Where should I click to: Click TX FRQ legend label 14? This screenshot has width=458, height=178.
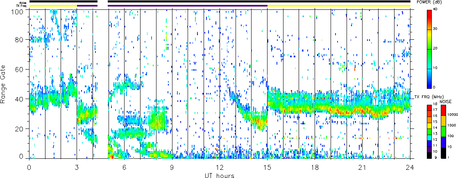click(x=435, y=128)
